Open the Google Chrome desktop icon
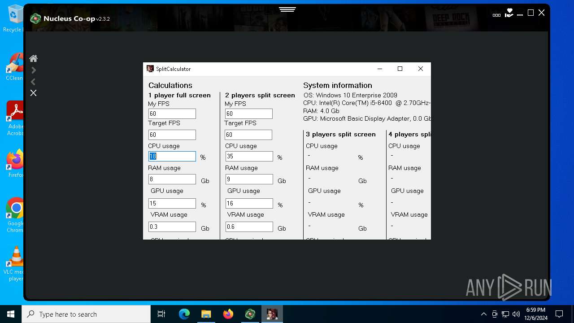This screenshot has height=323, width=574. tap(15, 215)
